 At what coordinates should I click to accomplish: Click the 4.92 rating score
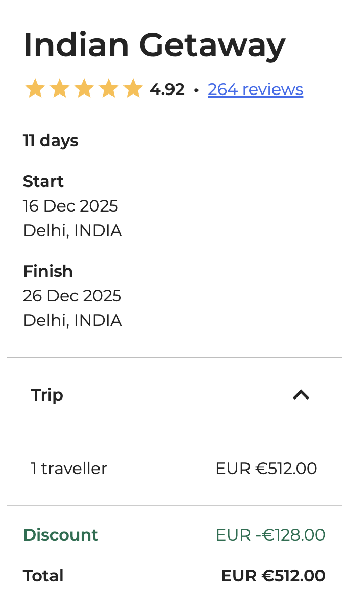click(x=167, y=89)
